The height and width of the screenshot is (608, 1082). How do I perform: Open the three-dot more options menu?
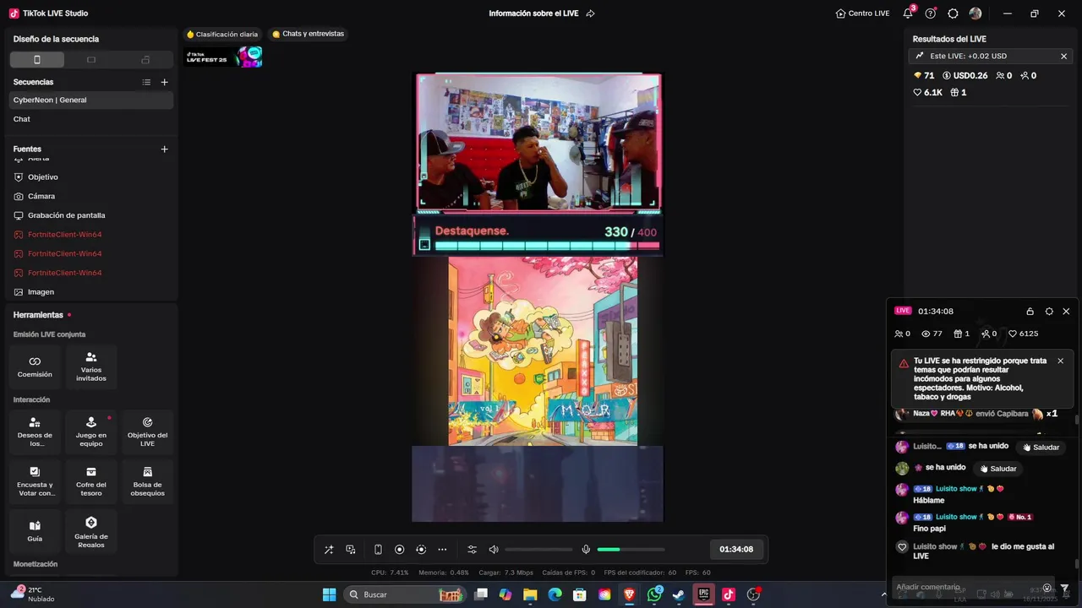(x=442, y=550)
